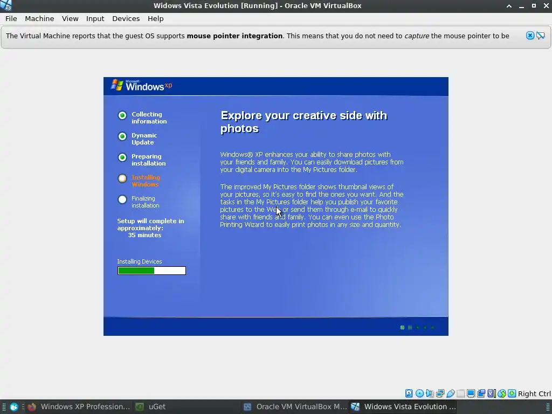Click the roll-up window arrow in title bar
This screenshot has width=552, height=414.
(x=509, y=5)
